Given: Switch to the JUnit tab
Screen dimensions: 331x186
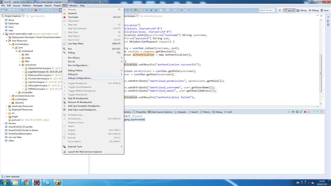Looking at the screenshot, I should click(228, 112).
